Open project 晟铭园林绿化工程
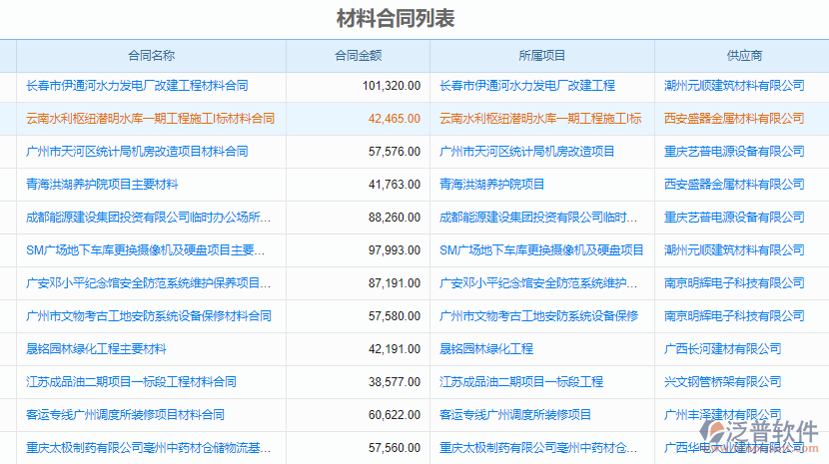This screenshot has width=829, height=464. pyautogui.click(x=486, y=349)
